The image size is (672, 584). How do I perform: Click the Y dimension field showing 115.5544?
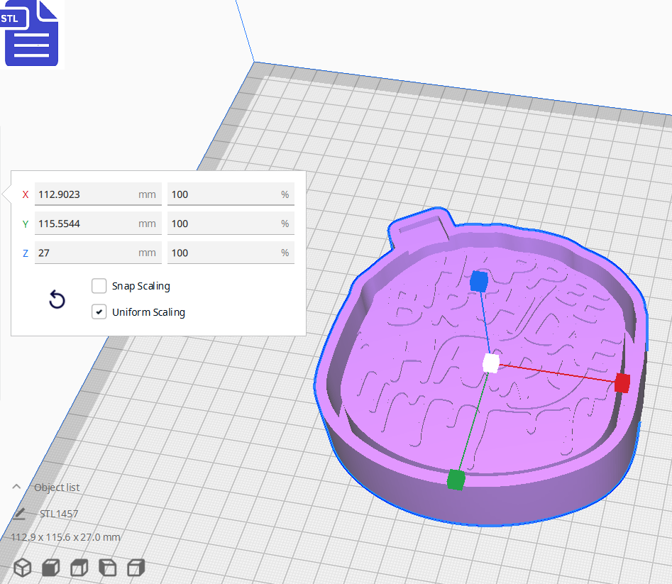coord(85,224)
